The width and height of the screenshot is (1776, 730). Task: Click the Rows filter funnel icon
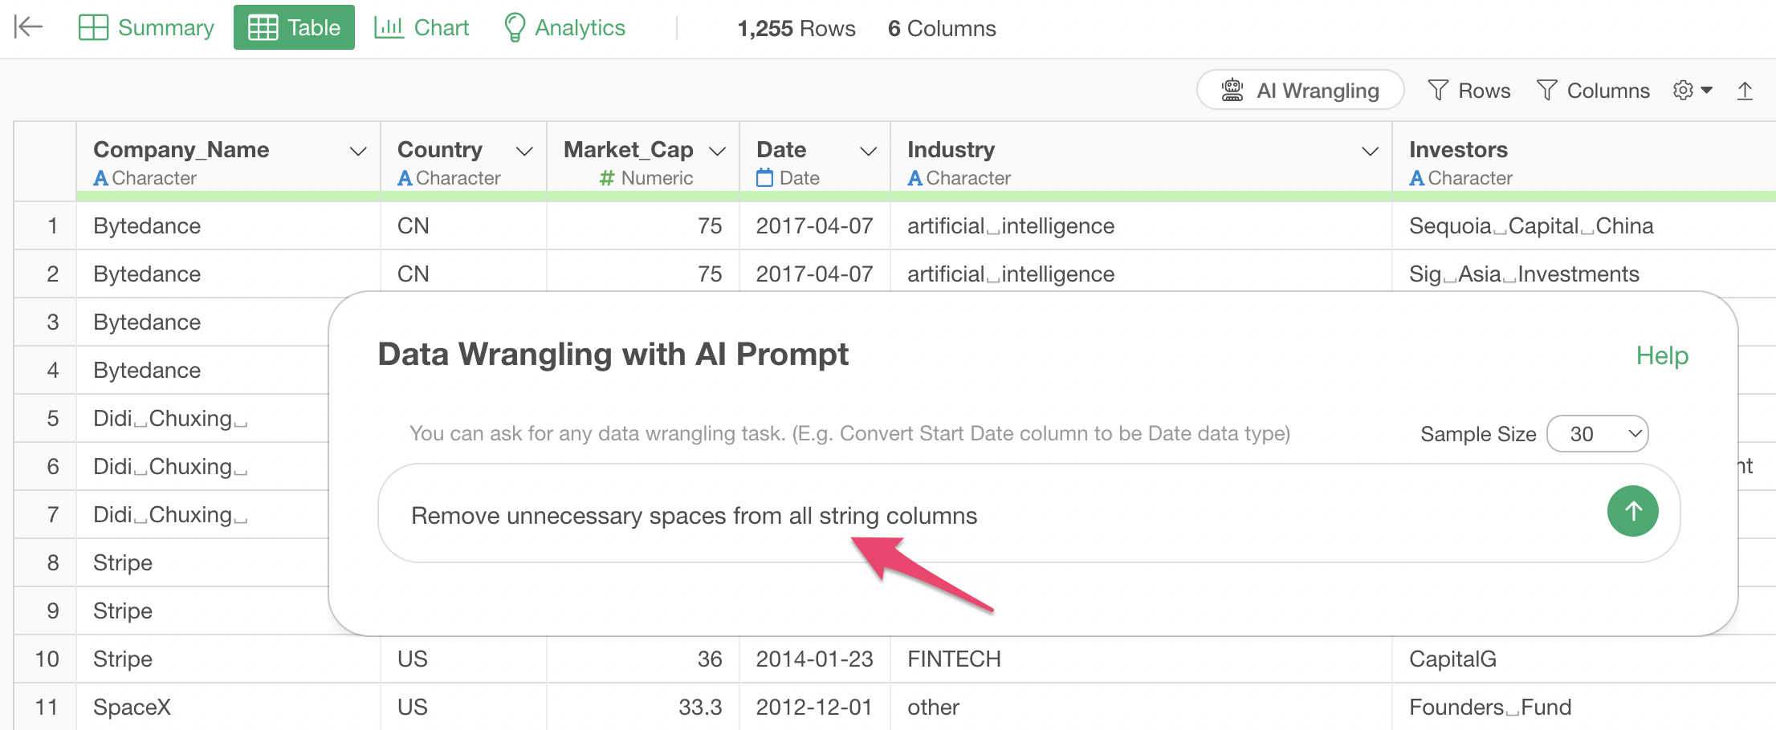point(1438,90)
